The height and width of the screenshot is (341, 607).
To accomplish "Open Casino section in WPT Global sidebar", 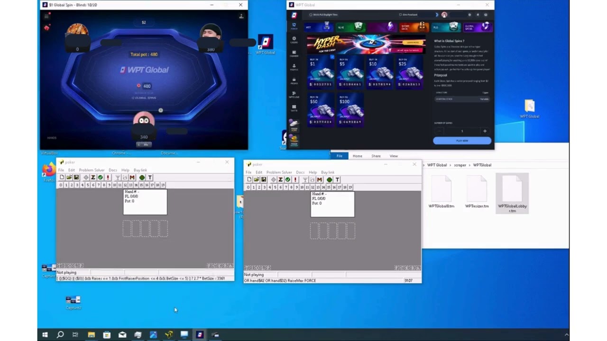I will 294,39.
